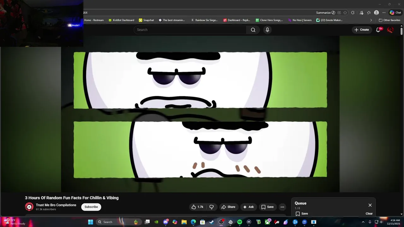Open File Explorer on taskbar
The height and width of the screenshot is (227, 404).
pyautogui.click(x=184, y=222)
